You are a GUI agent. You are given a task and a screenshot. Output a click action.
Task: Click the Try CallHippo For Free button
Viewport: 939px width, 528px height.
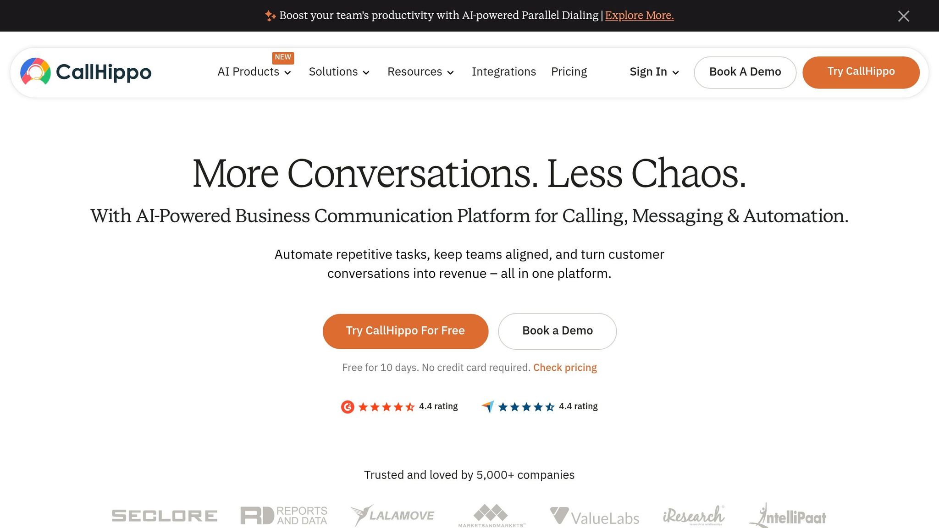coord(405,331)
